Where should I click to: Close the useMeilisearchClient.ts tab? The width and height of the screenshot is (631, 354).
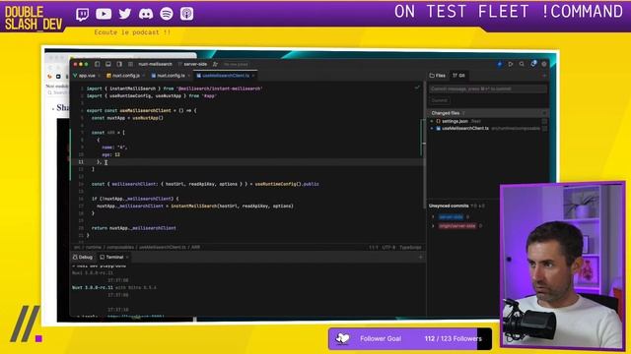tap(253, 76)
